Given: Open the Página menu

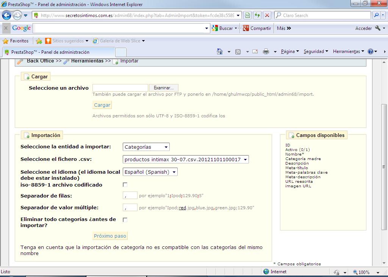Looking at the screenshot, I should (290, 51).
